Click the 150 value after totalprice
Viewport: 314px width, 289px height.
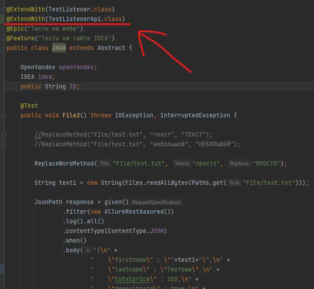[x=173, y=279]
